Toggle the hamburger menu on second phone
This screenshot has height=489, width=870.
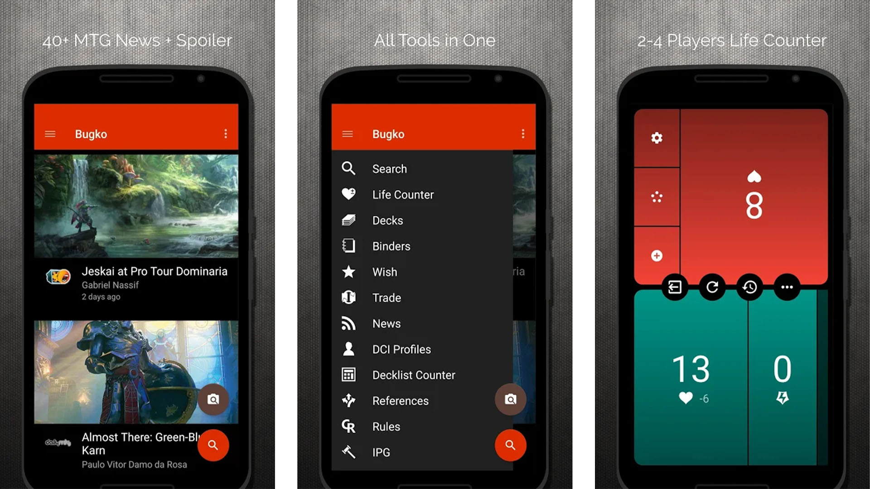pos(348,134)
